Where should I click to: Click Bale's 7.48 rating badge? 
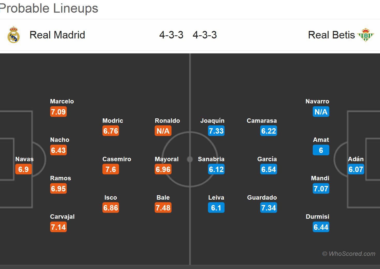point(163,208)
